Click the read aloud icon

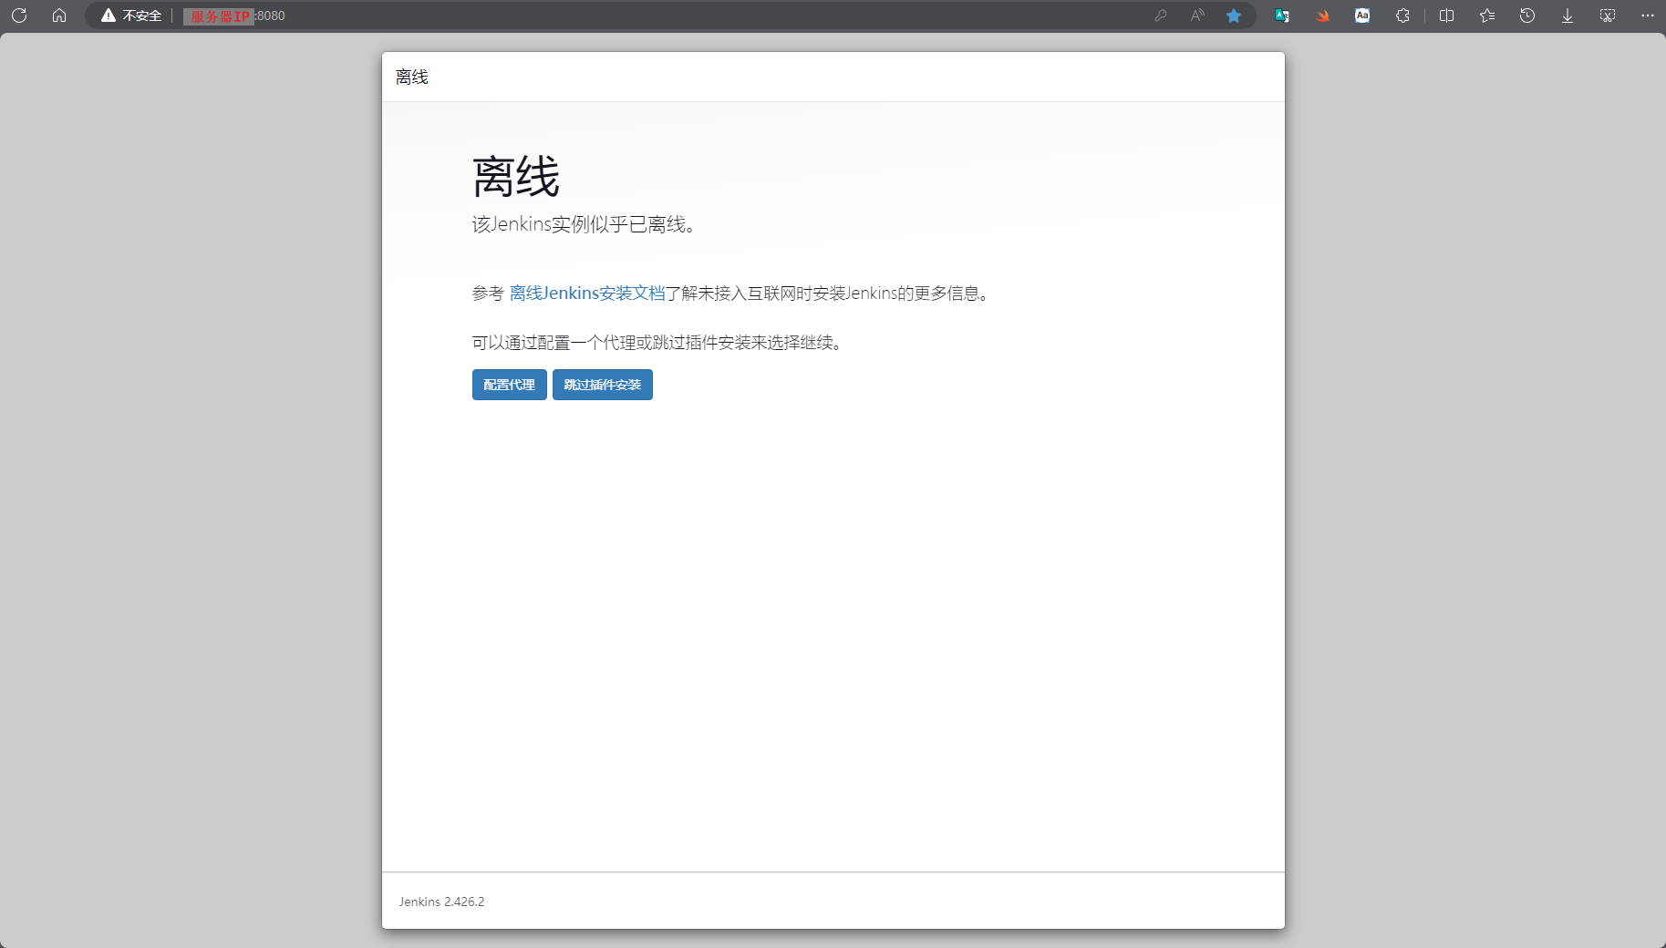click(x=1197, y=15)
